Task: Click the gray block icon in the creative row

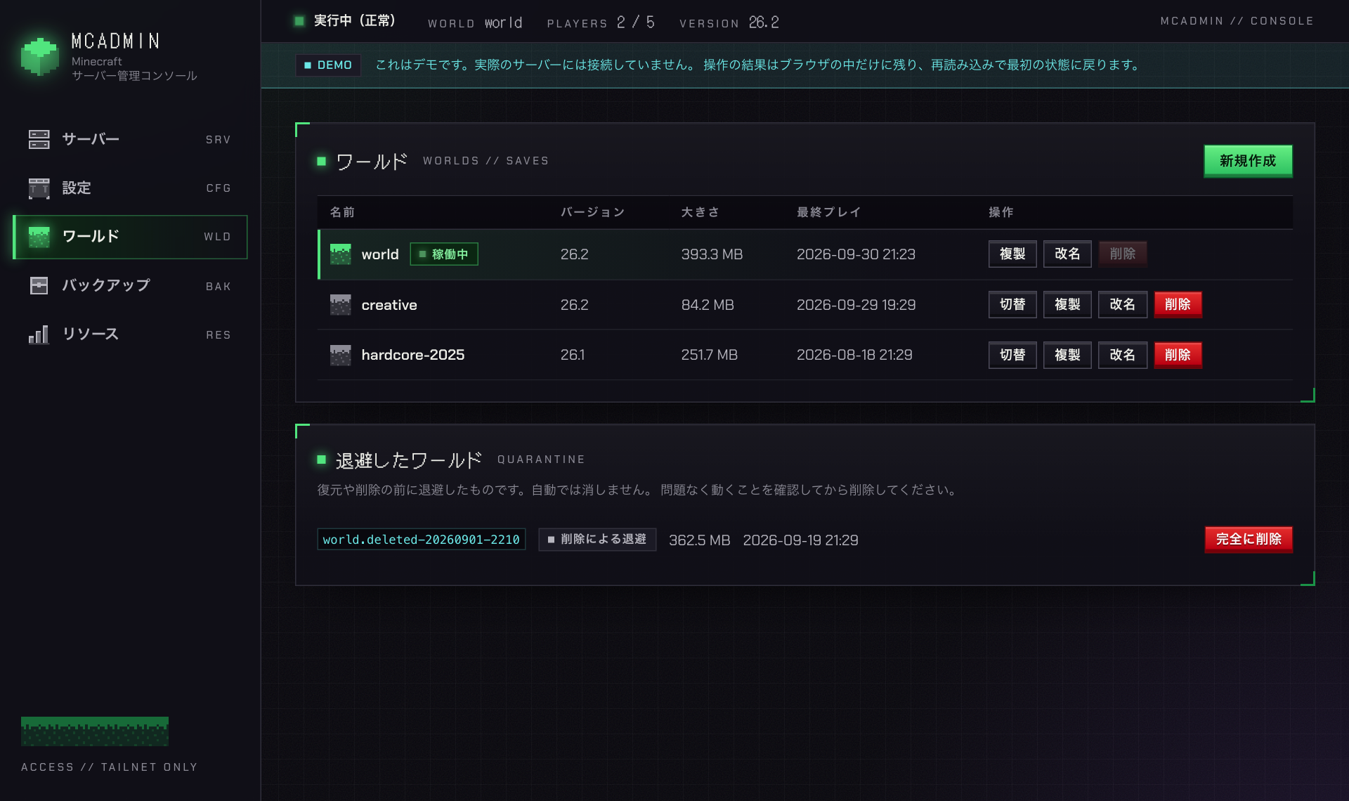Action: coord(340,305)
